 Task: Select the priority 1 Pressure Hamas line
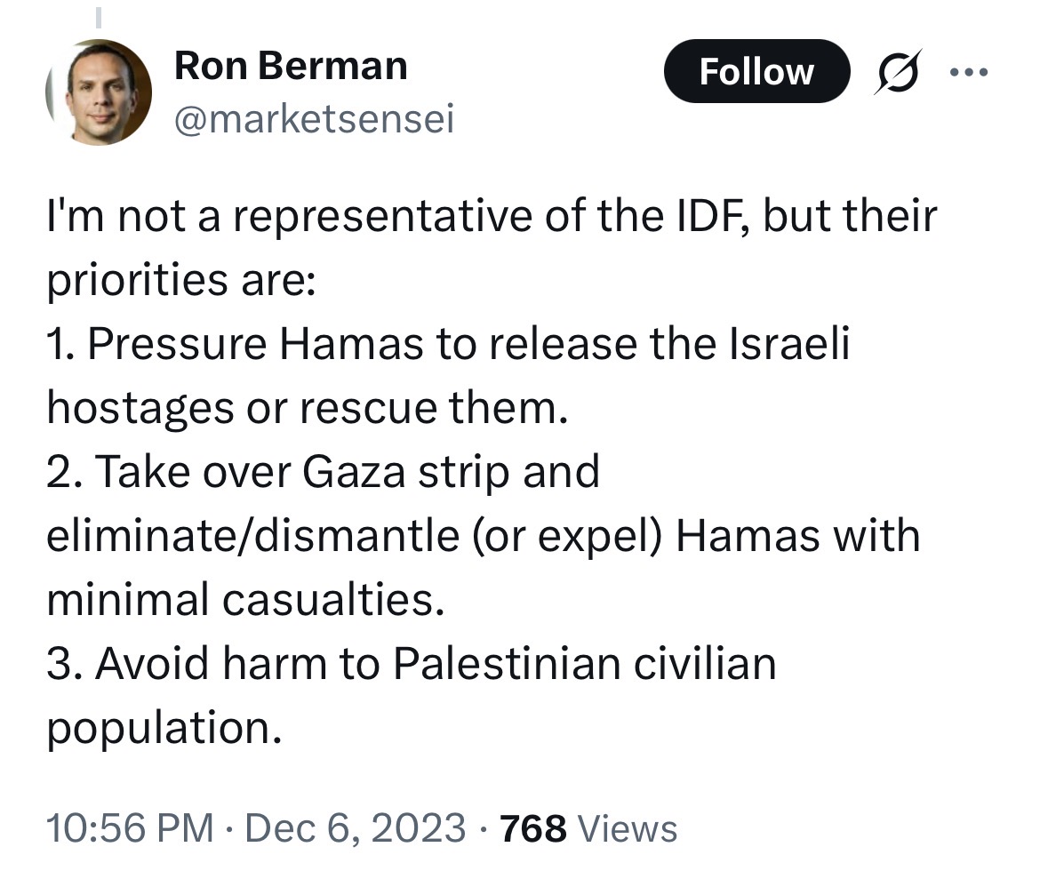tap(448, 344)
